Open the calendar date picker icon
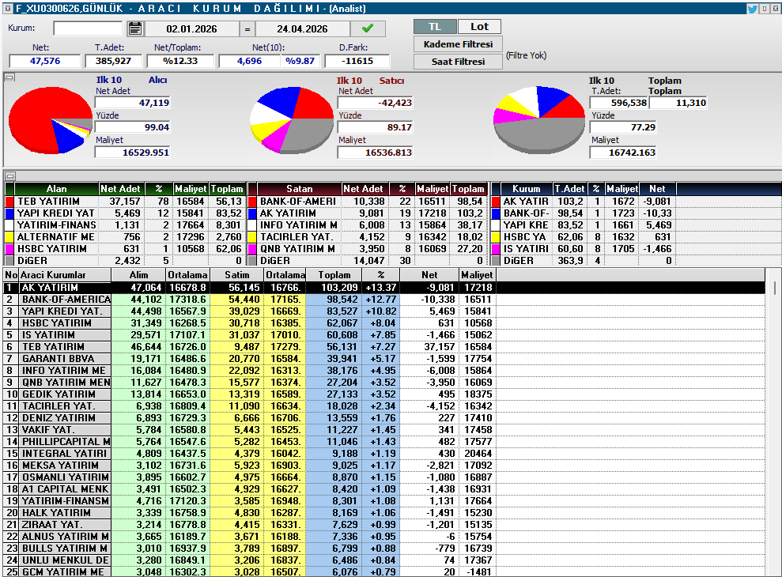Image resolution: width=782 pixels, height=577 pixels. tap(134, 28)
